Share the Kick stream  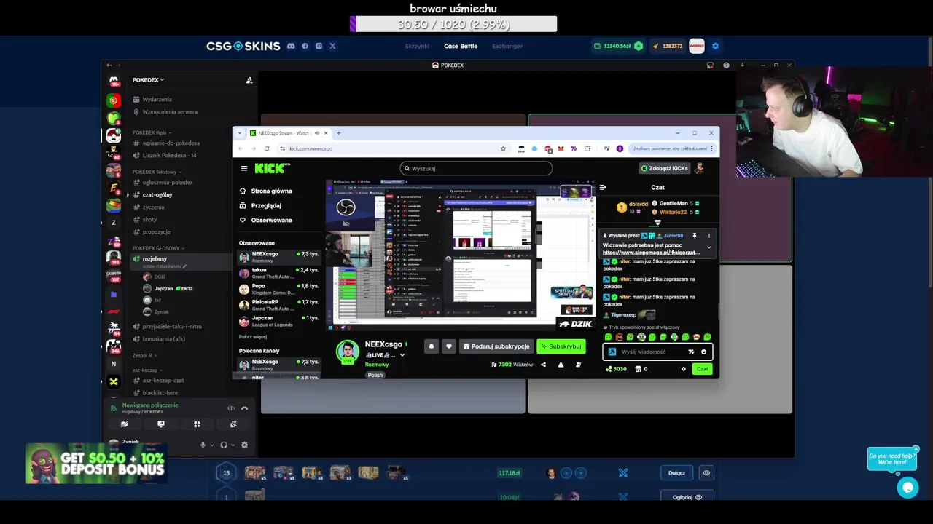click(x=543, y=365)
